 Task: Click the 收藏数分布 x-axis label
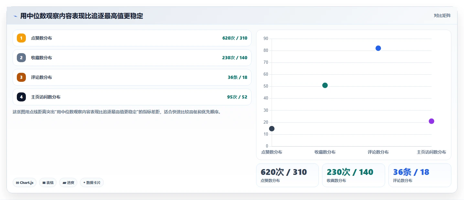coord(325,152)
